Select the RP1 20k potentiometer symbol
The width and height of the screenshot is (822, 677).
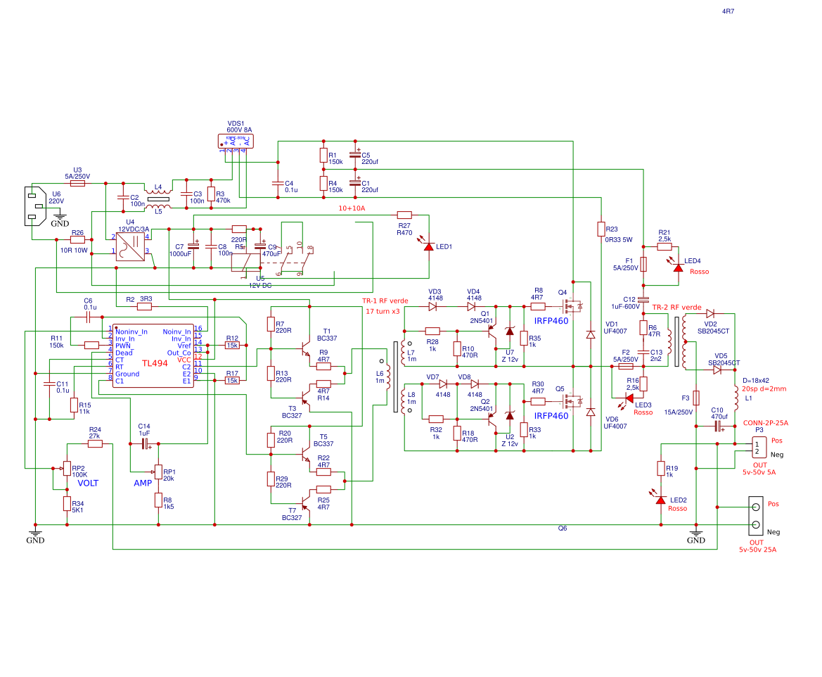[x=158, y=472]
